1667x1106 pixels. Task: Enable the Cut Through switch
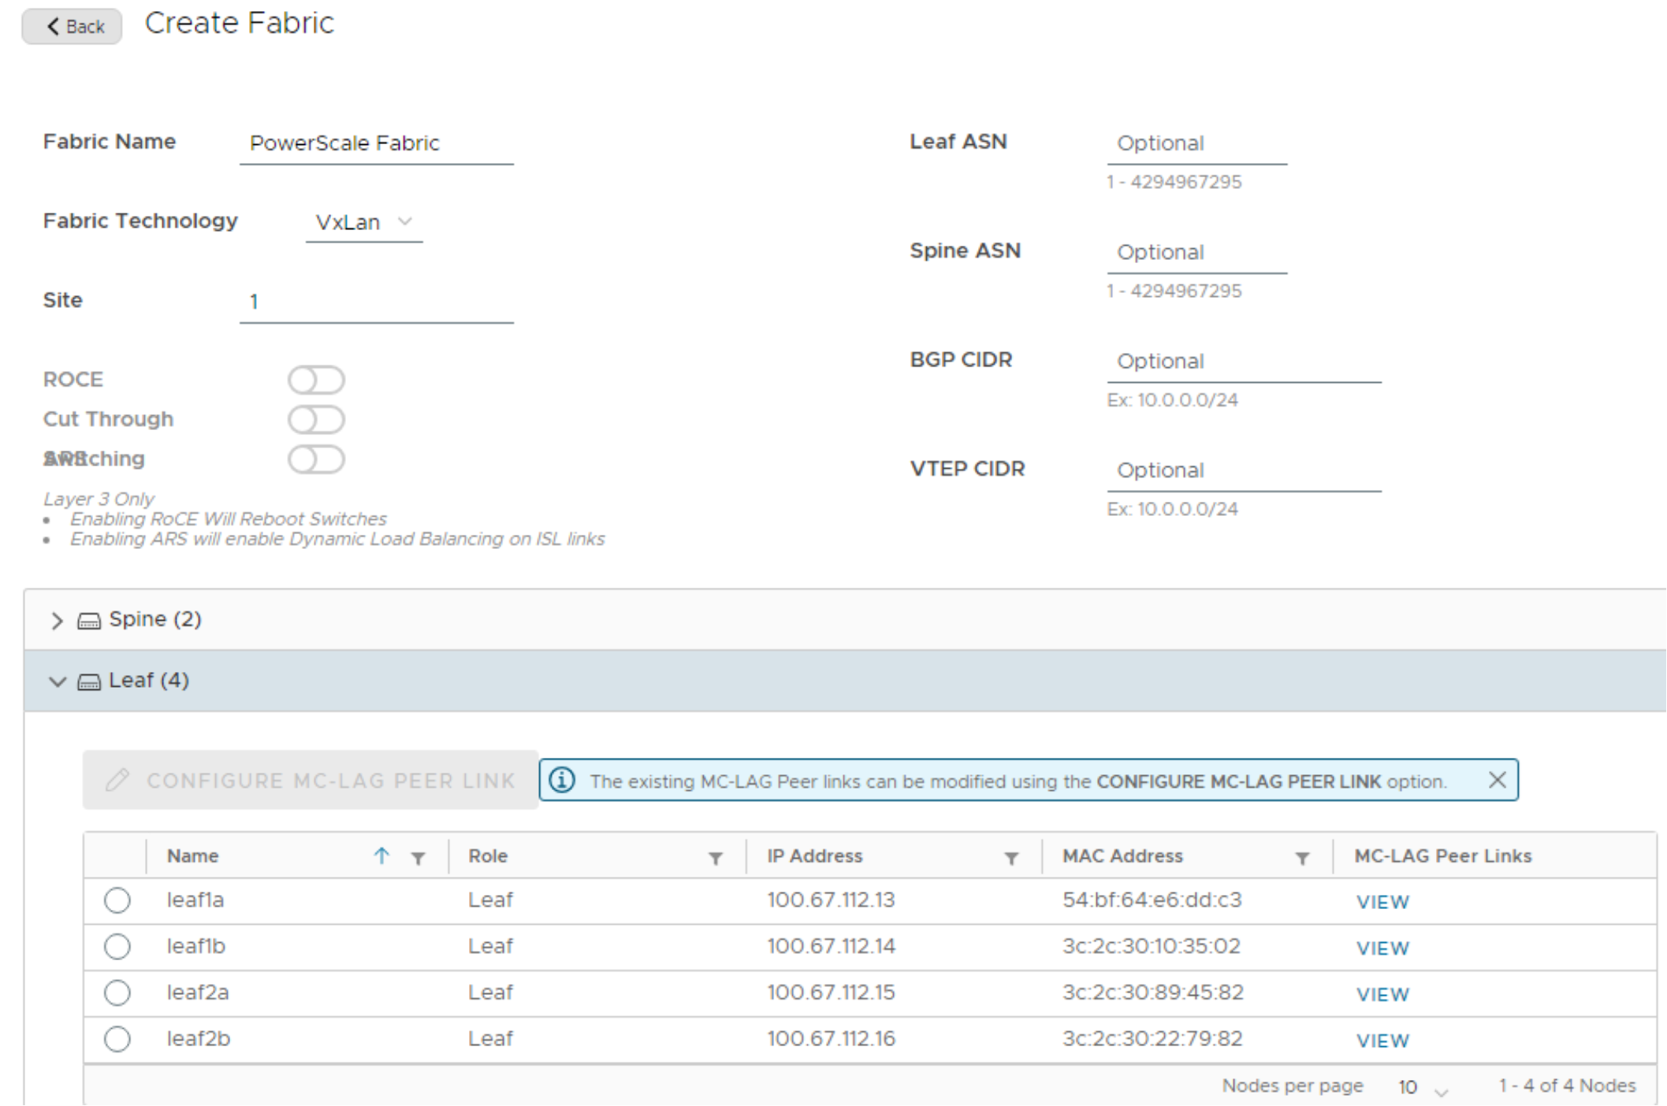pos(316,419)
